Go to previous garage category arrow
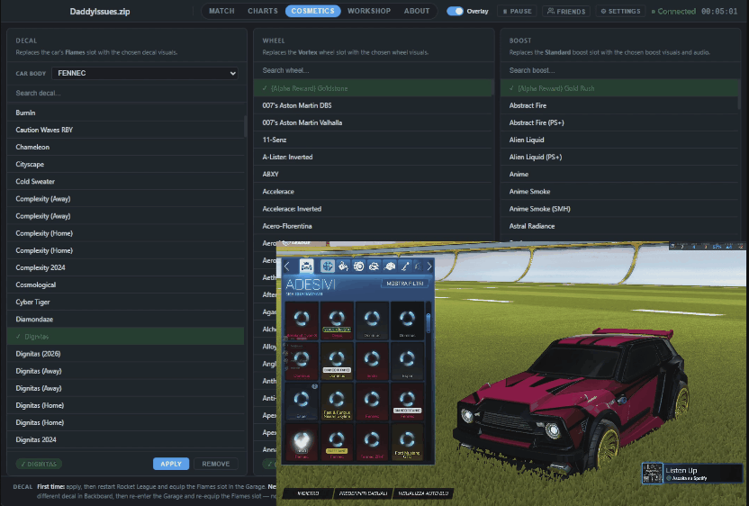The width and height of the screenshot is (749, 506). click(x=287, y=267)
